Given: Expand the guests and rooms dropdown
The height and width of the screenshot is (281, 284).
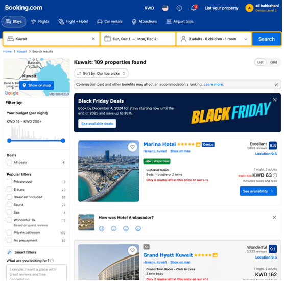Looking at the screenshot, I should (214, 39).
